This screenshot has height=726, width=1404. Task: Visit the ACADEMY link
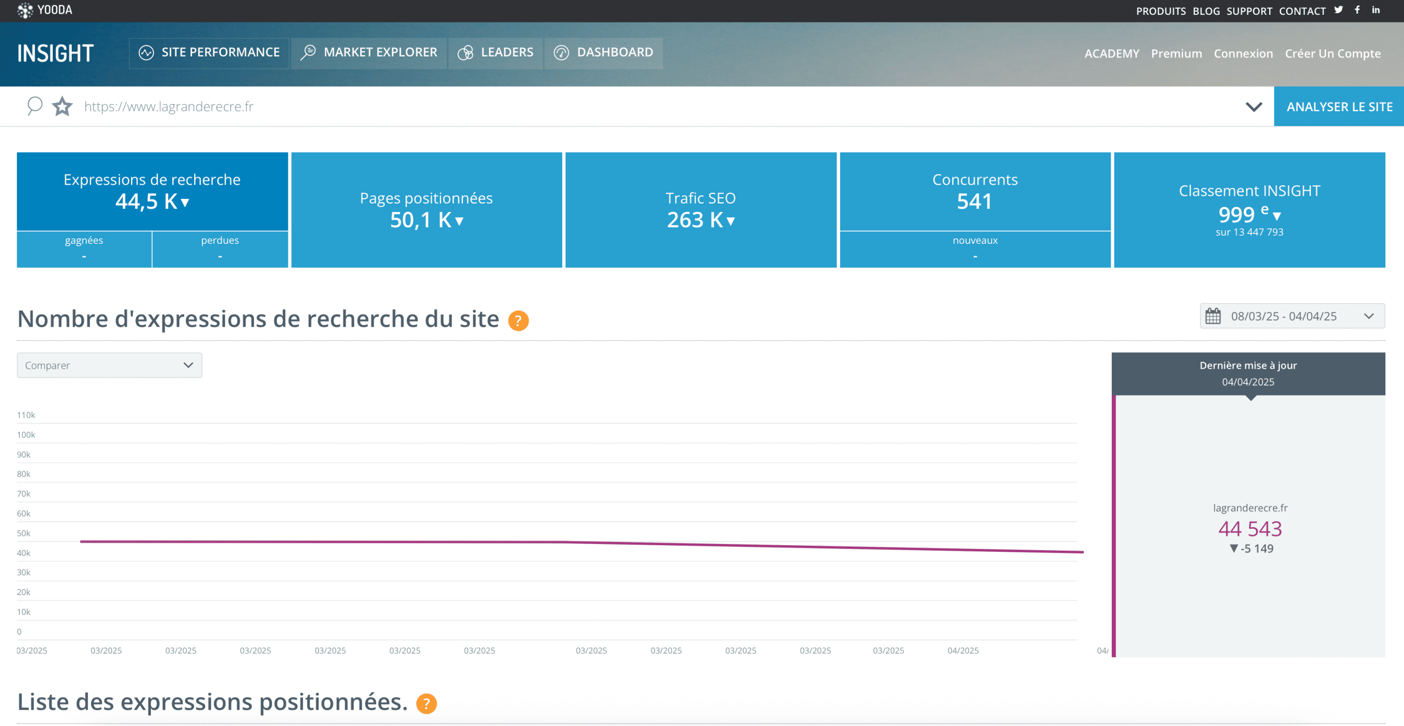pyautogui.click(x=1112, y=54)
